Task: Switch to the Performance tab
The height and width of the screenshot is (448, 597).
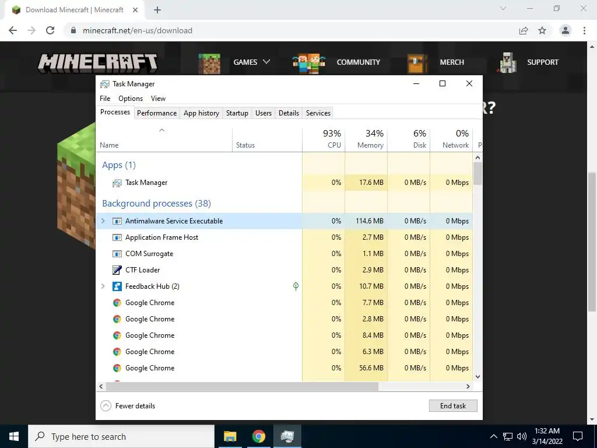Action: click(157, 113)
